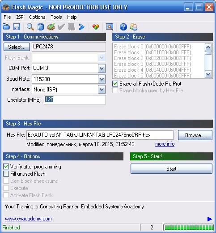216x233 pixels.
Task: Click the blue question mark Help icon
Action: tap(123, 27)
